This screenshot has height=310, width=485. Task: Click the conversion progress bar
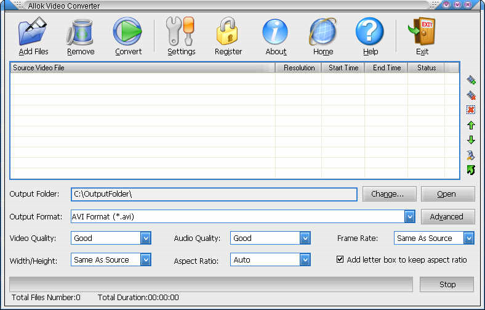pyautogui.click(x=211, y=284)
